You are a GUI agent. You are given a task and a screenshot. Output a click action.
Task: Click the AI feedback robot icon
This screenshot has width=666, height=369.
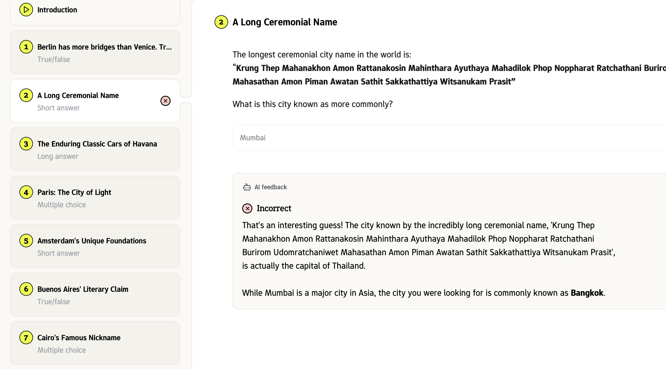coord(247,187)
